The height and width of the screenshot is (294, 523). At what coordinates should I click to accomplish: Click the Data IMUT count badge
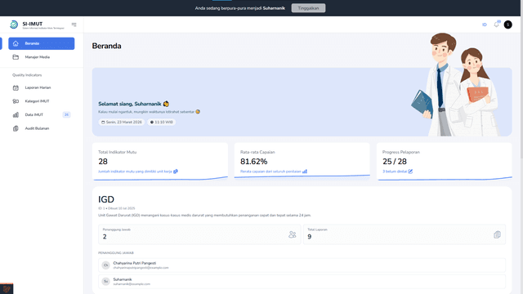point(66,114)
